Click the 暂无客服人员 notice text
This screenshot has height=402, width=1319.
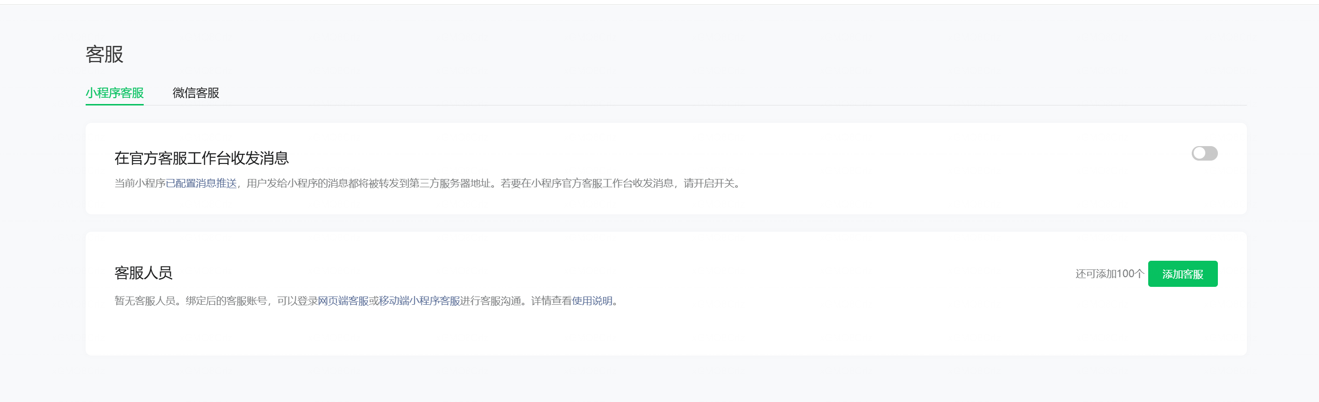coord(145,301)
